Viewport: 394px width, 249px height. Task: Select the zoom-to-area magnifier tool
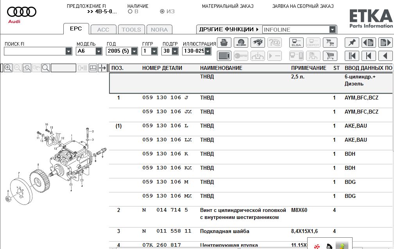point(27,68)
